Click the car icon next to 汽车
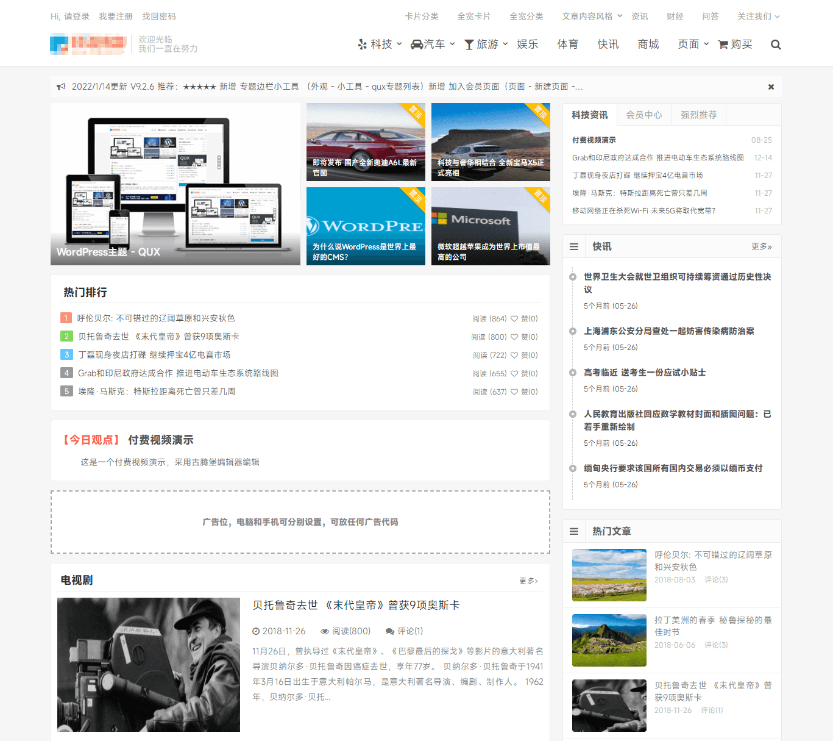Image resolution: width=833 pixels, height=741 pixels. click(x=416, y=44)
